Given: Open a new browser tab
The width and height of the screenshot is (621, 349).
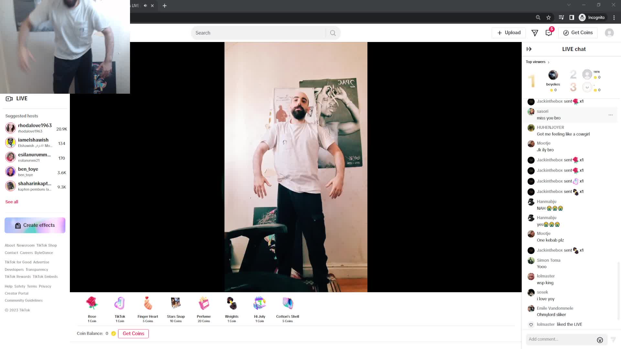Looking at the screenshot, I should [x=165, y=5].
